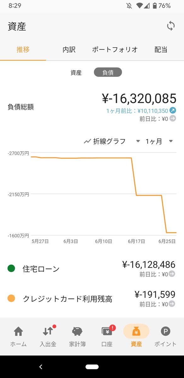Image resolution: width=184 pixels, height=378 pixels.
Task: Open 口座 accounts icon with alert
Action: tap(107, 331)
